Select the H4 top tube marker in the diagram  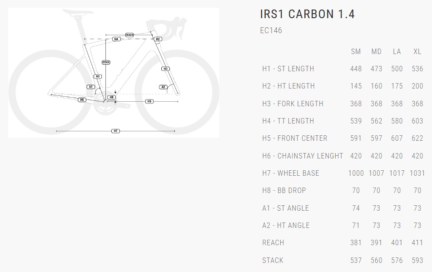point(116,40)
